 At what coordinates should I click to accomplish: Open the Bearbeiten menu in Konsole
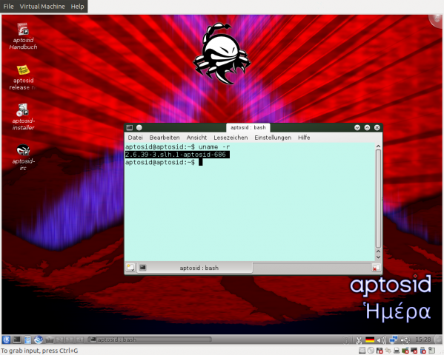coord(165,138)
